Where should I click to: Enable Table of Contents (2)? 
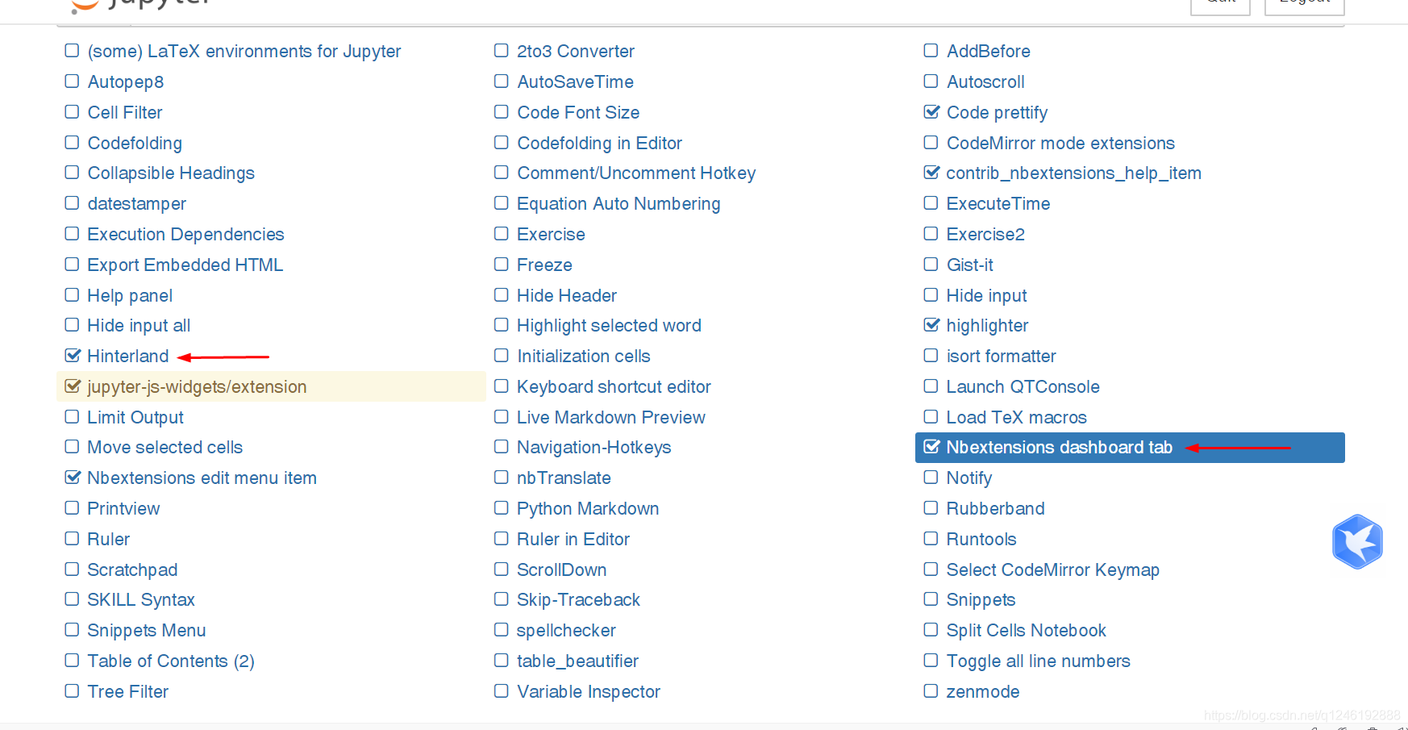pyautogui.click(x=71, y=660)
